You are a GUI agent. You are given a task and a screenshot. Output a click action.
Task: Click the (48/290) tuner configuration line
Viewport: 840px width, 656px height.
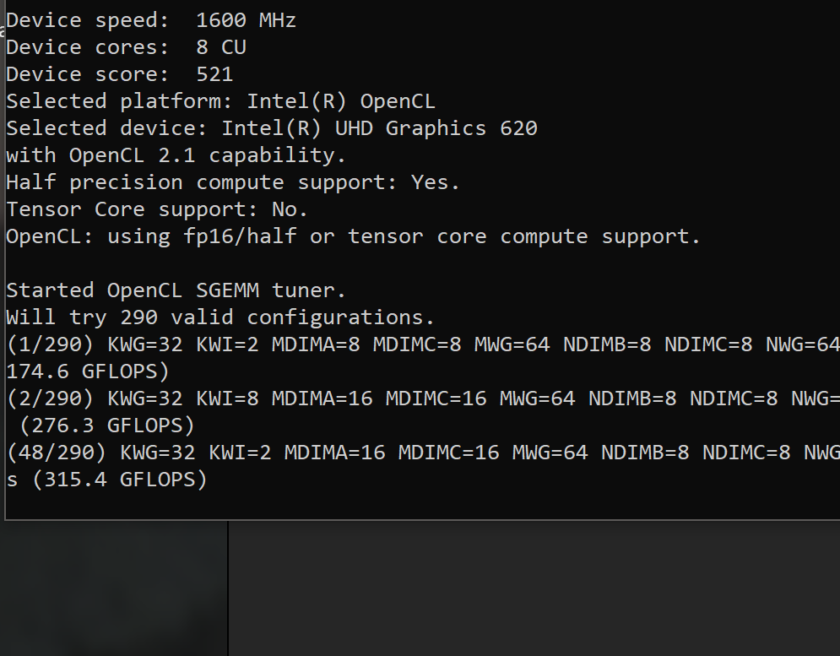[423, 453]
